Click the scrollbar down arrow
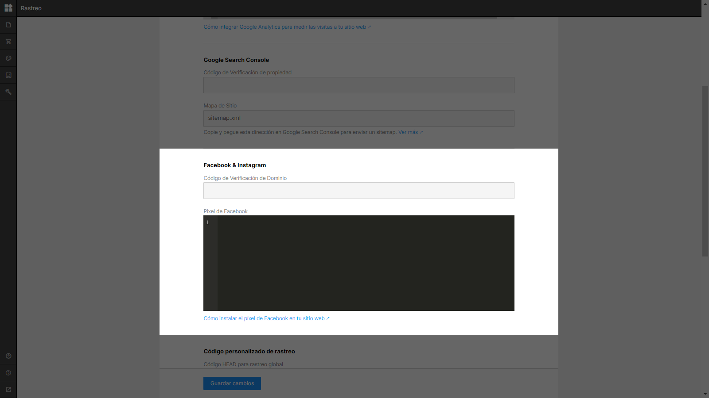This screenshot has height=398, width=709. (705, 394)
